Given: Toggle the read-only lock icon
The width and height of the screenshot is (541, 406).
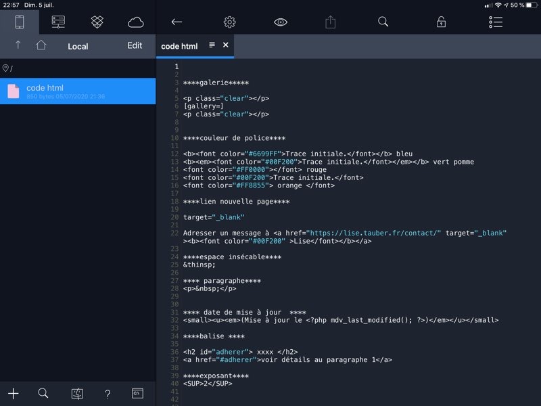Looking at the screenshot, I should click(x=441, y=22).
